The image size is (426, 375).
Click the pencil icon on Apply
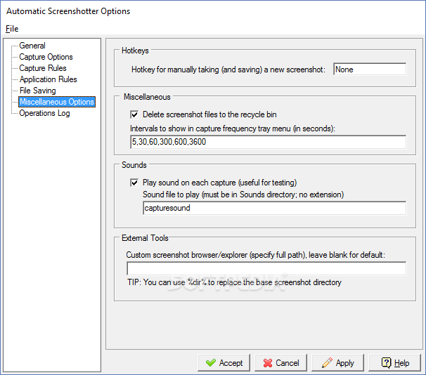point(327,363)
